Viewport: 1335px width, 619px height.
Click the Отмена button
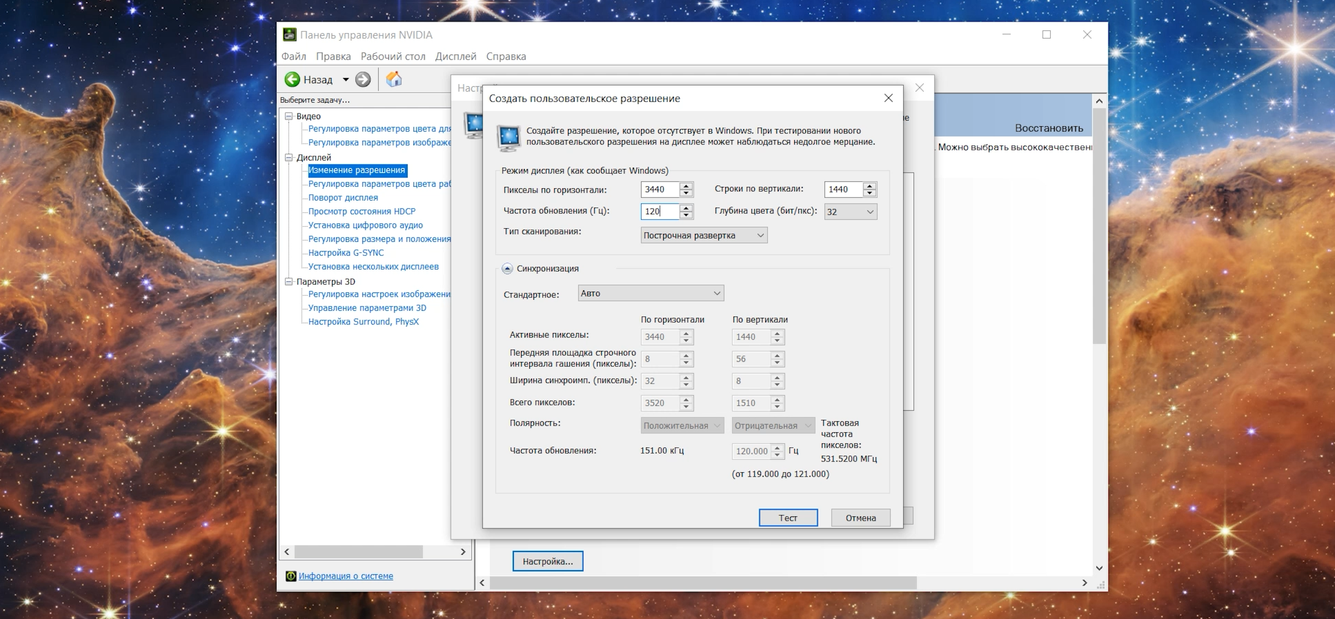pos(860,518)
